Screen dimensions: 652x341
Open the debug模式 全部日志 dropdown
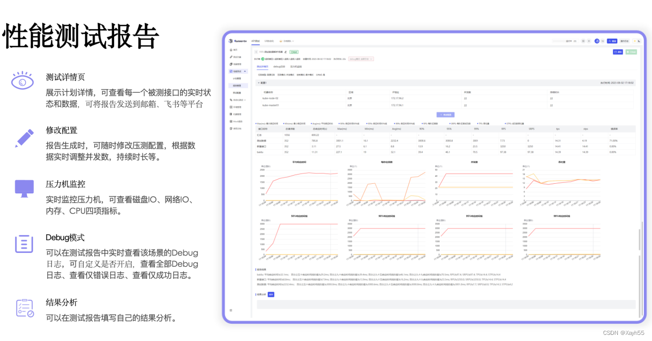(x=362, y=59)
